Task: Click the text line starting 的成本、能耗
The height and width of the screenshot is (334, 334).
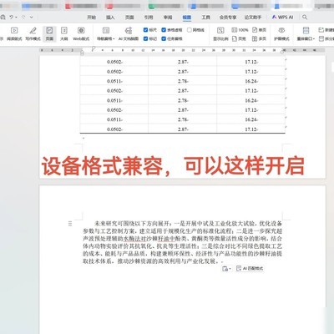Action: pos(183,254)
